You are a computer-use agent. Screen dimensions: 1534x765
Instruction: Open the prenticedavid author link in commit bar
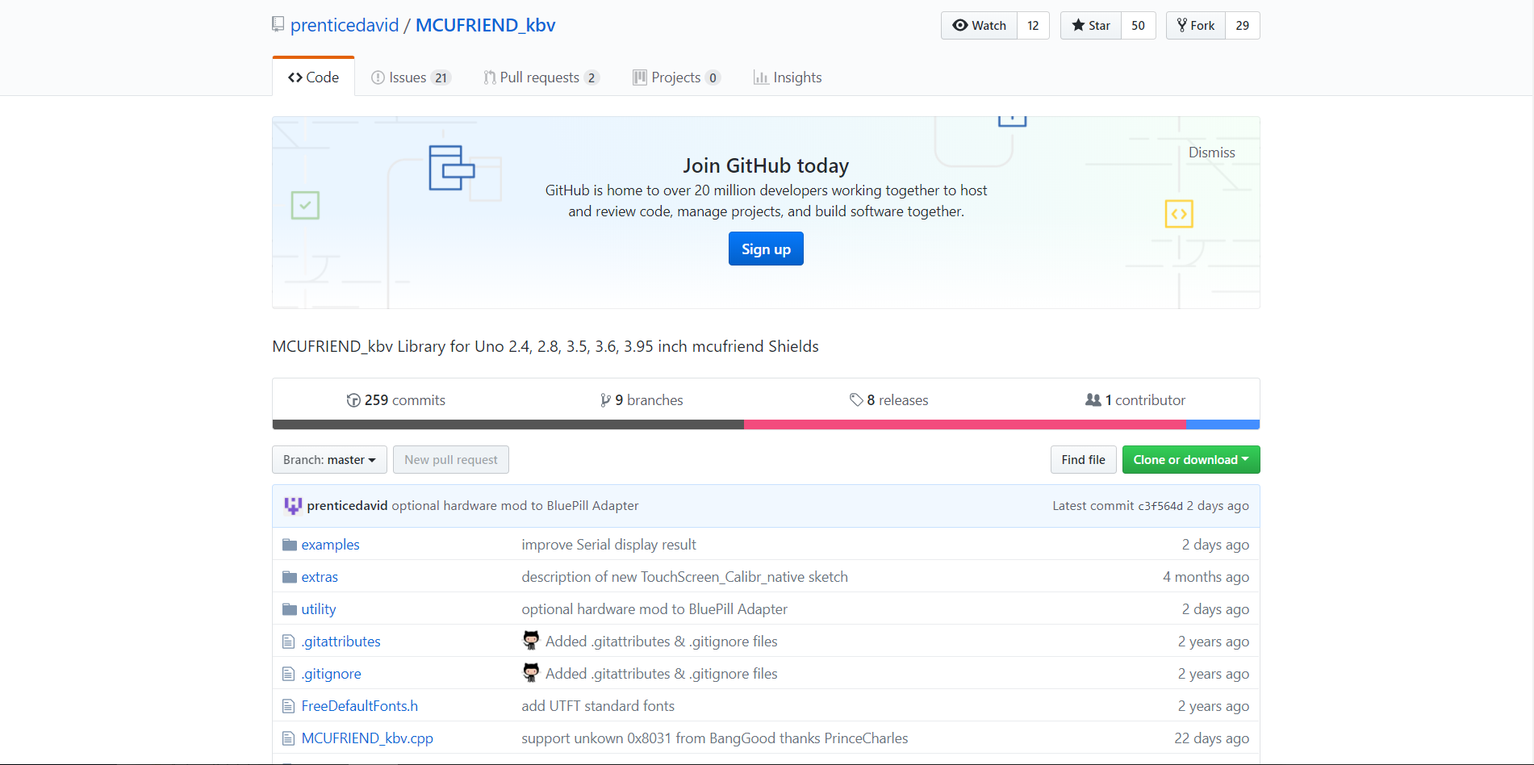(347, 506)
